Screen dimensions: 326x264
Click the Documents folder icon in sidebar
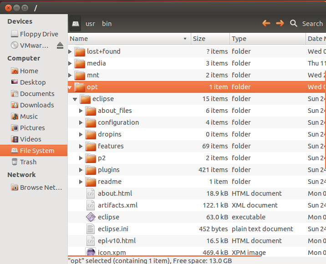pos(15,94)
